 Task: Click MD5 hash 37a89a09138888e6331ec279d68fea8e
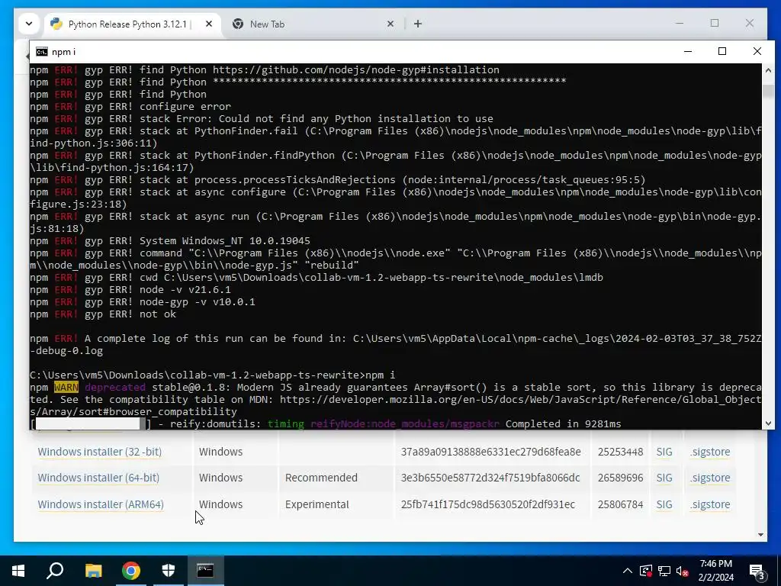pos(490,452)
